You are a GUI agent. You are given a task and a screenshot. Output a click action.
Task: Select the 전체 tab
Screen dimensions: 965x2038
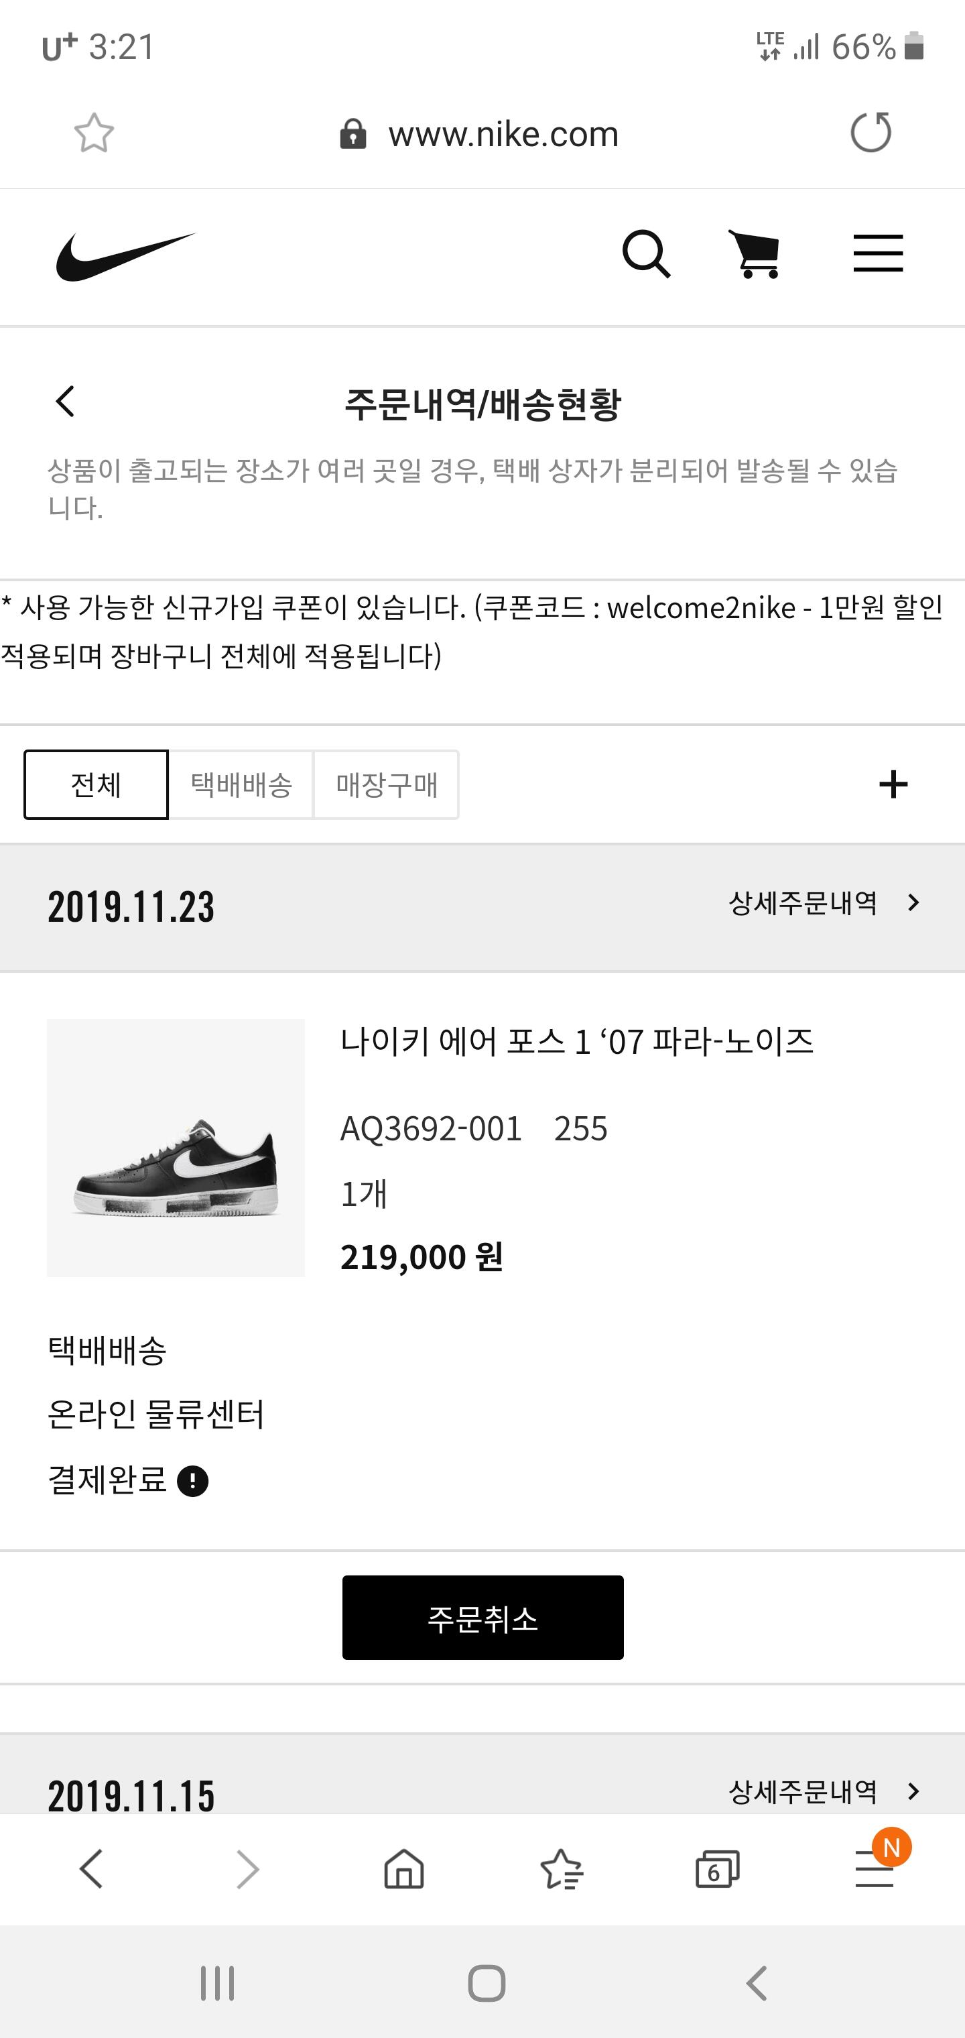click(x=96, y=785)
